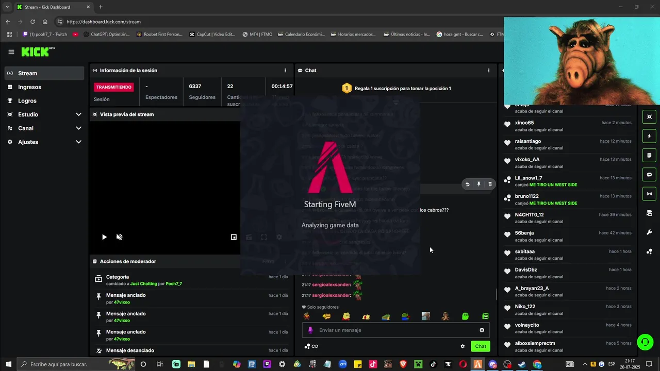Open the emoji picker in chat input
660x371 pixels.
[x=482, y=330]
